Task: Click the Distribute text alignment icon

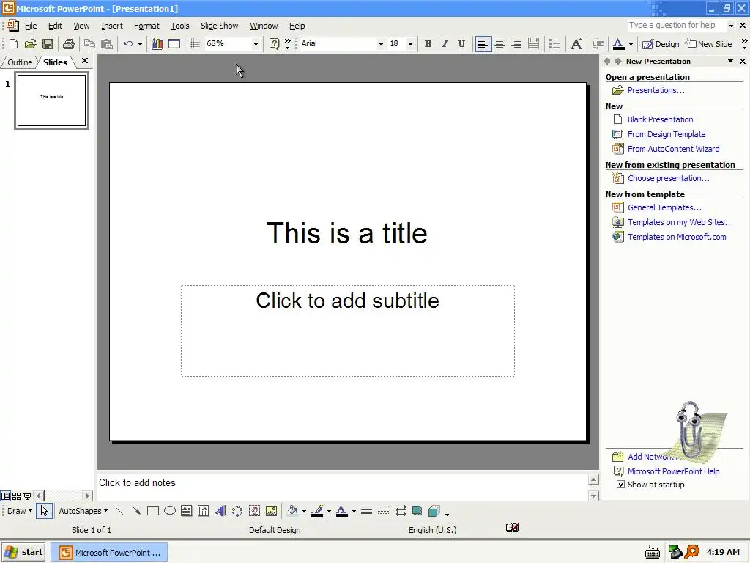Action: [x=533, y=43]
